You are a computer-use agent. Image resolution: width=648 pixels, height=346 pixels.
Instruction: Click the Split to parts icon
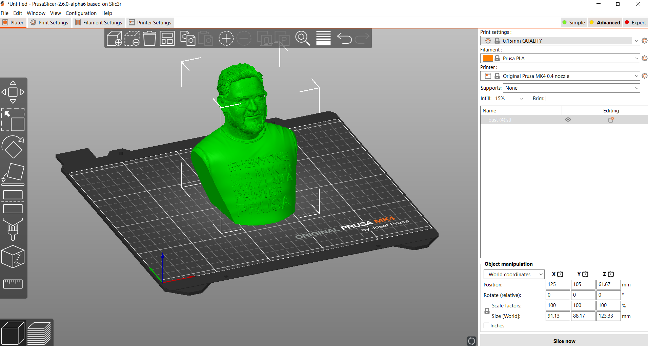[282, 38]
